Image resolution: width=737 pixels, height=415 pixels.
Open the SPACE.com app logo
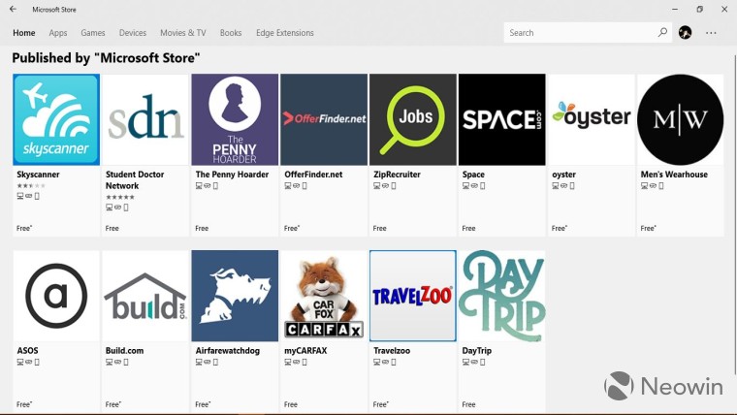click(502, 119)
